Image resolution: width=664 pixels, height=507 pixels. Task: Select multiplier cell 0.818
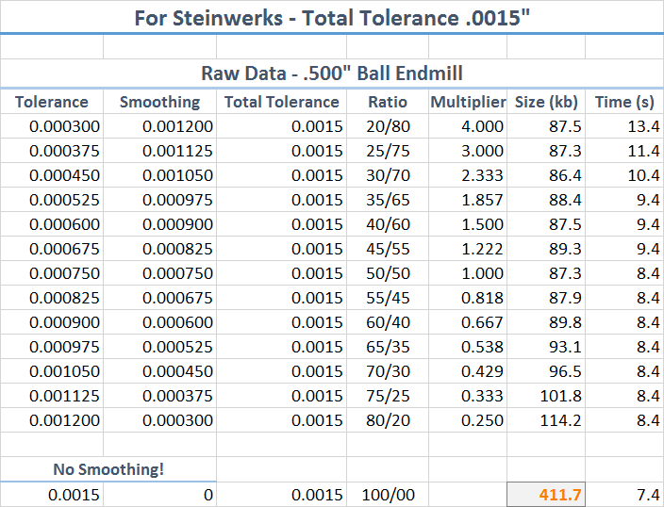pos(468,298)
